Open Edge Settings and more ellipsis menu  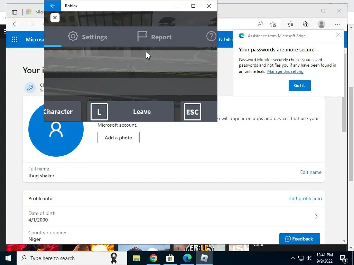pyautogui.click(x=337, y=24)
